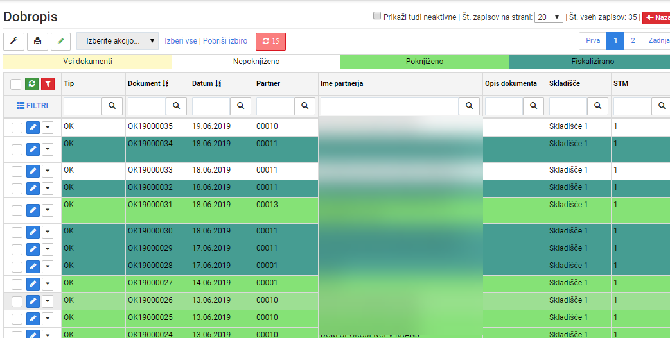The image size is (670, 338).
Task: Edit document OK19000034 with pencil icon
Action: (33, 149)
